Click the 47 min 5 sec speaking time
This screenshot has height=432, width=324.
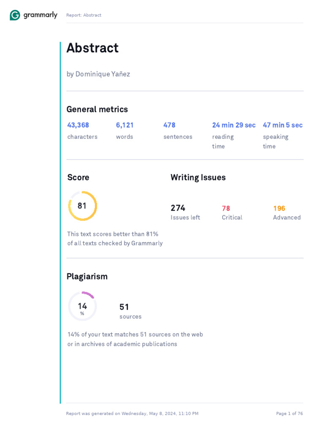pos(283,125)
